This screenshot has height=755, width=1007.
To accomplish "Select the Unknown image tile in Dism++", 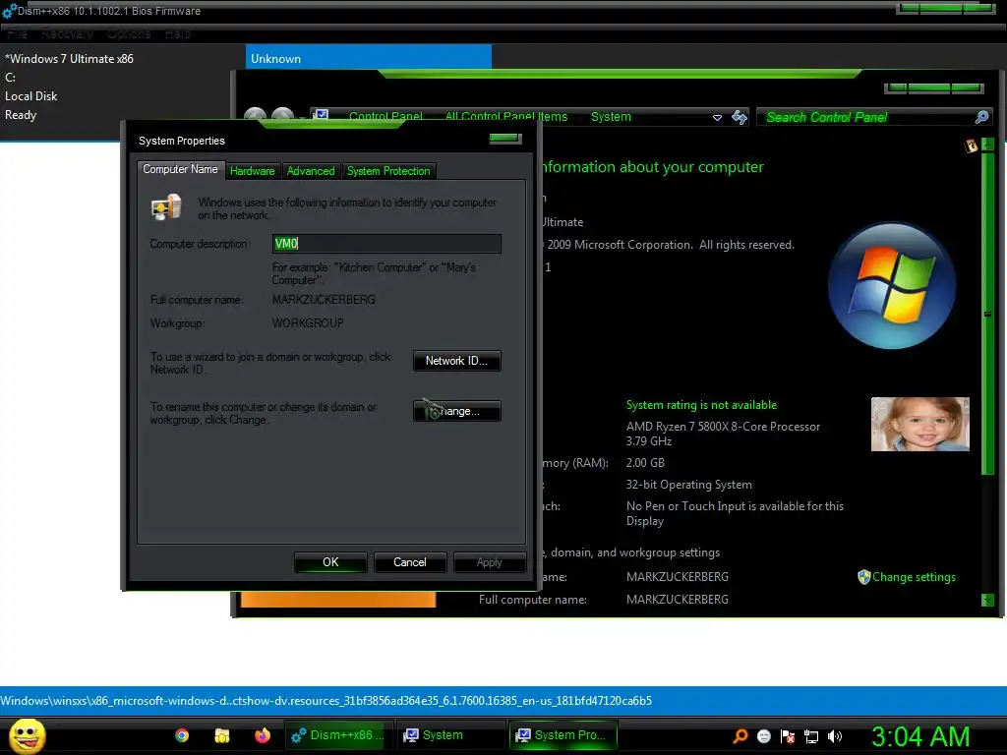I will [368, 58].
